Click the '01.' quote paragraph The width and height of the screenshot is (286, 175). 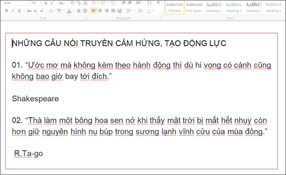(142, 71)
